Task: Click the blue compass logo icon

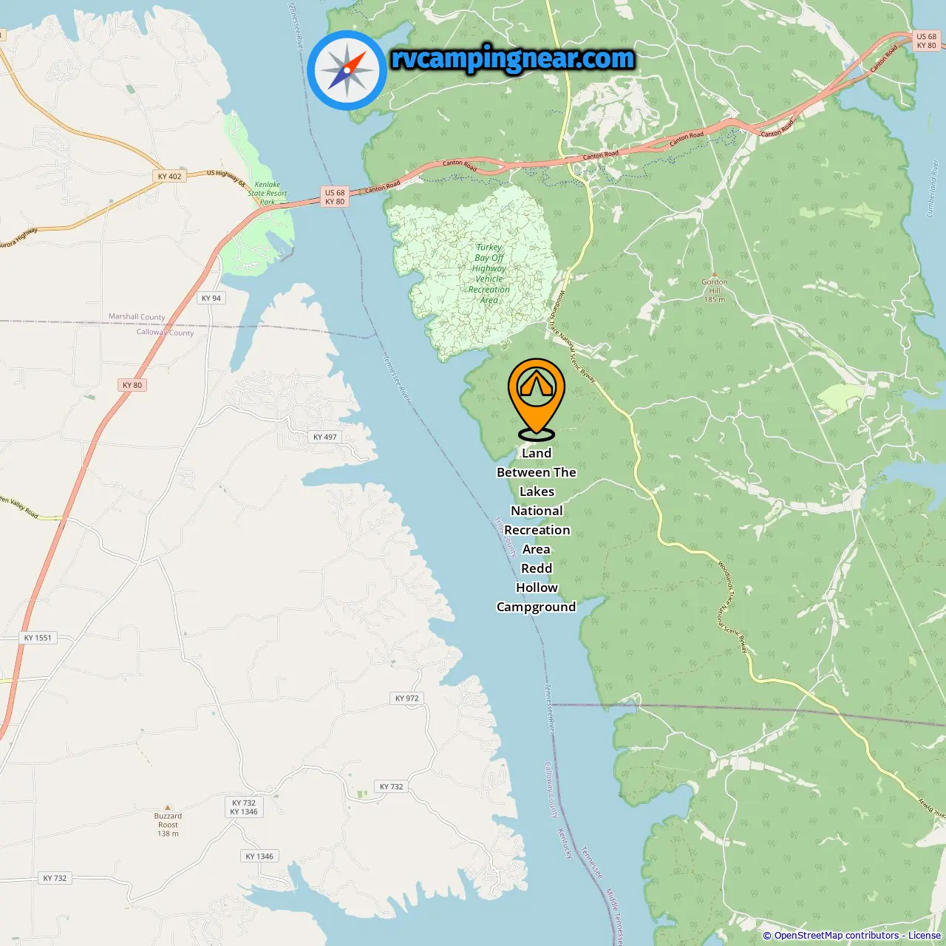Action: [347, 70]
